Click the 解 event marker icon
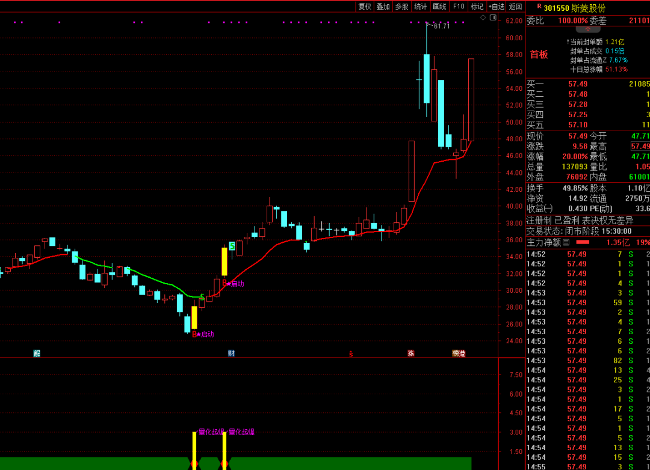Screen dimensions: 650x470 click(x=37, y=353)
